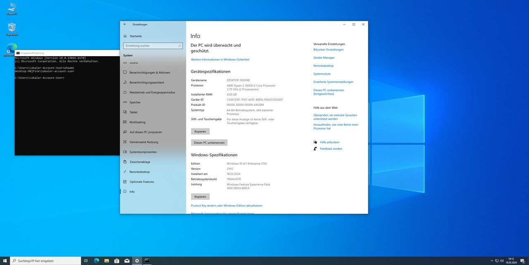529x265 pixels.
Task: Open BitLocker-Einstellungen link
Action: click(x=329, y=50)
